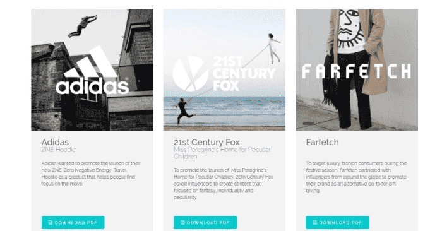Click the Adidas logo over the image
This screenshot has width=442, height=231.
(x=92, y=71)
